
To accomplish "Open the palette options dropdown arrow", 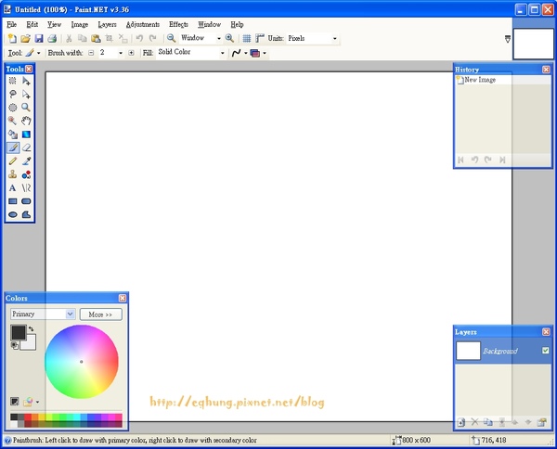I will 38,402.
